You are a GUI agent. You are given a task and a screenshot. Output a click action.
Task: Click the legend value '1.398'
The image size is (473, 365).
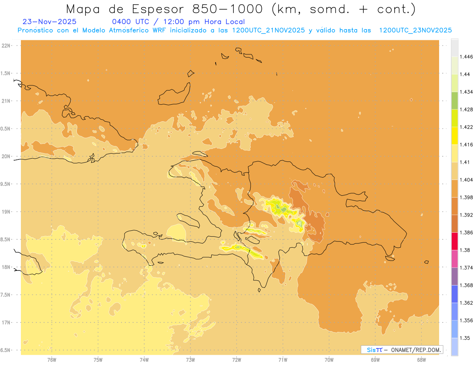[467, 197]
